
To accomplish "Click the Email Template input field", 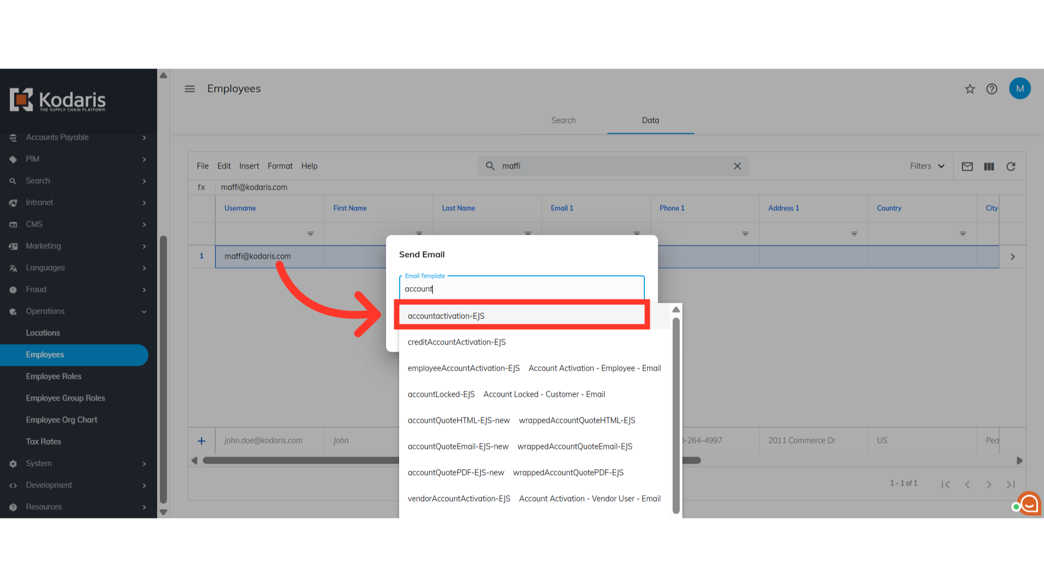I will pos(521,289).
